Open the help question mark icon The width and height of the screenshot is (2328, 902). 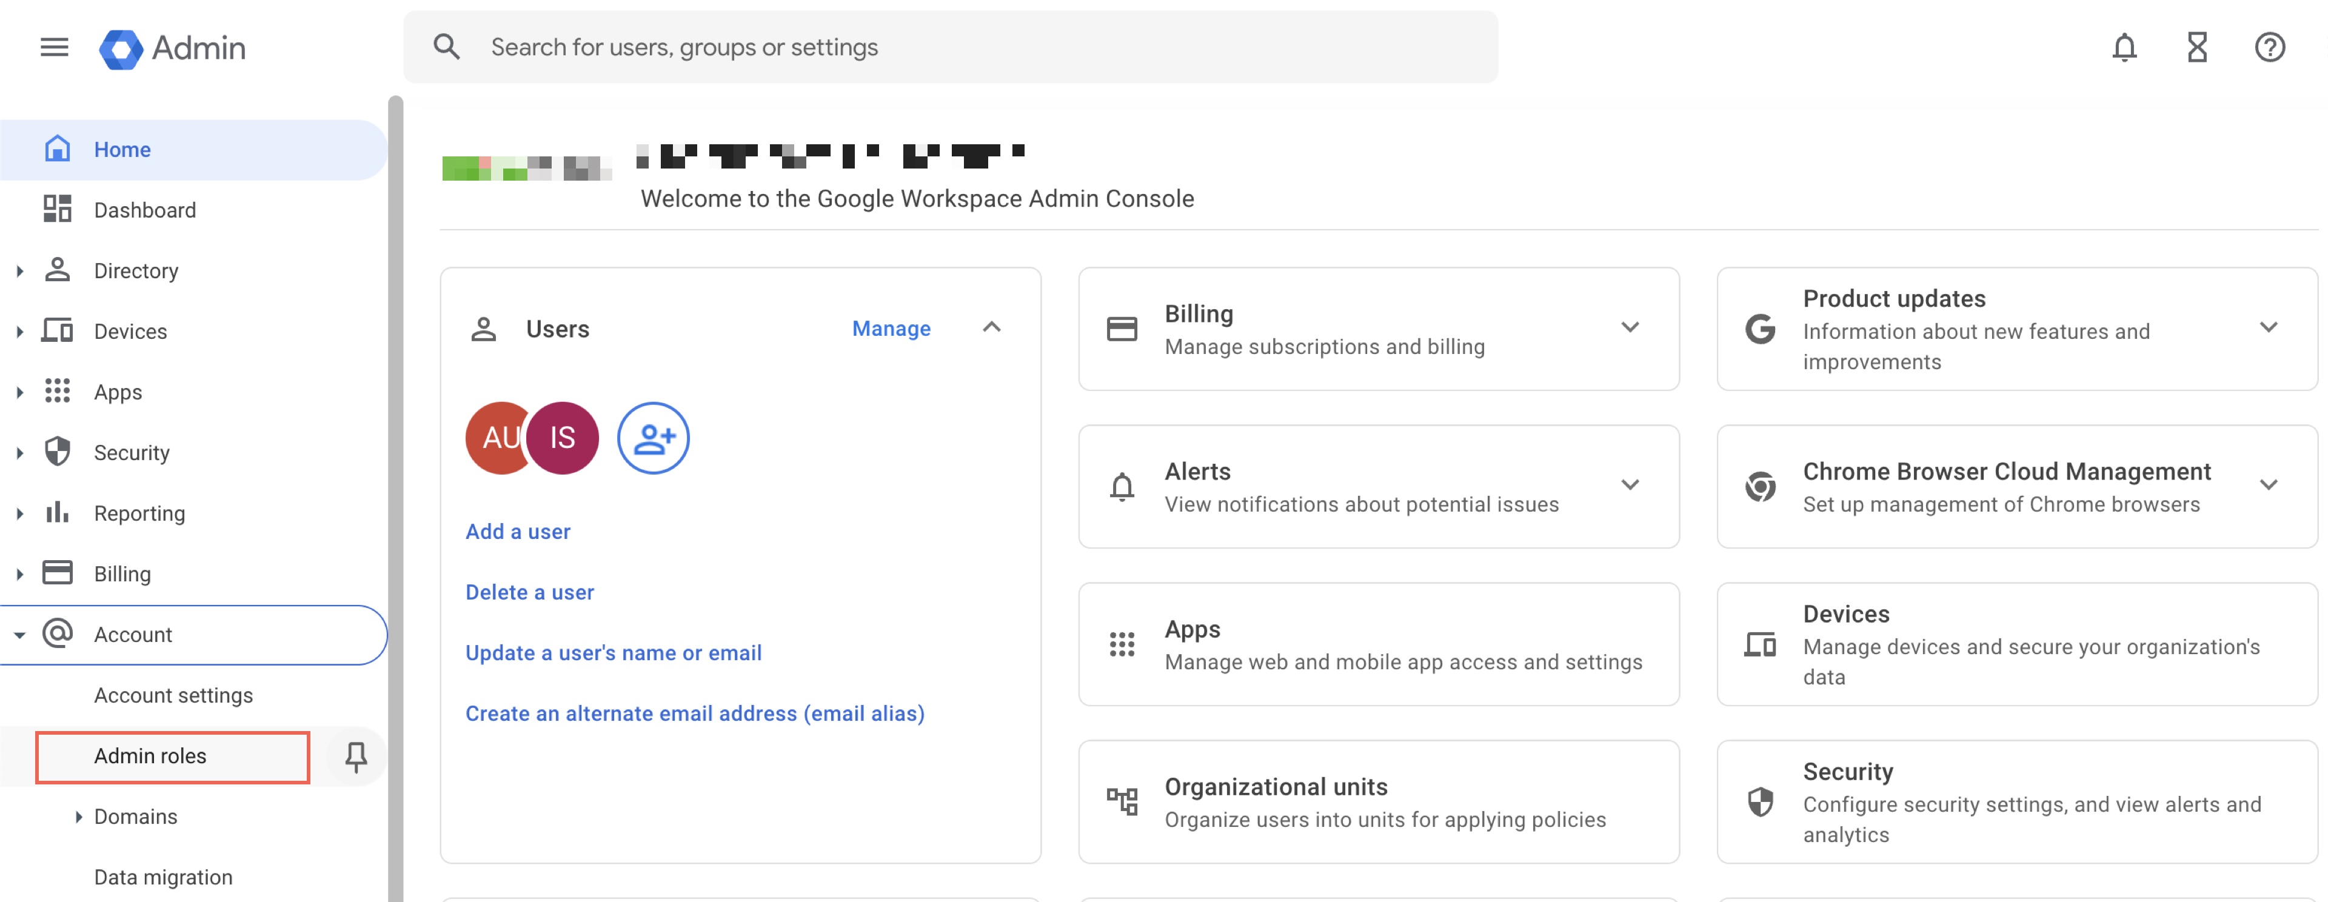point(2269,47)
